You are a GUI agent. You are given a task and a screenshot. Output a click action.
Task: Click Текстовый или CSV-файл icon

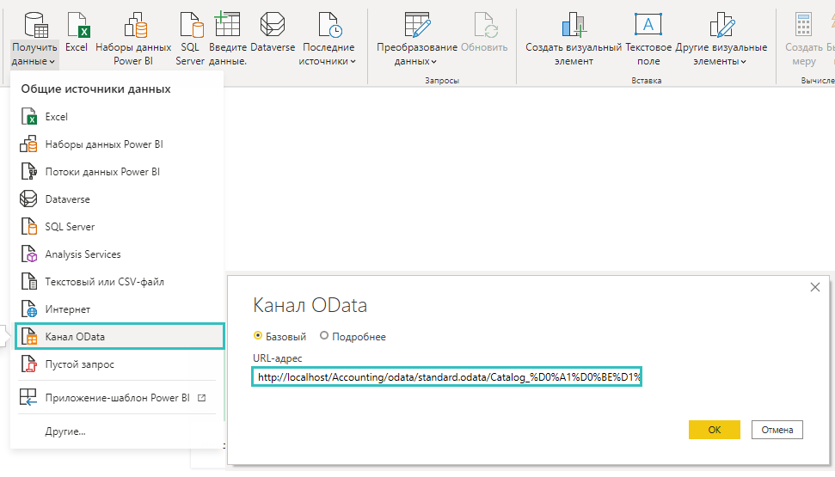[28, 281]
